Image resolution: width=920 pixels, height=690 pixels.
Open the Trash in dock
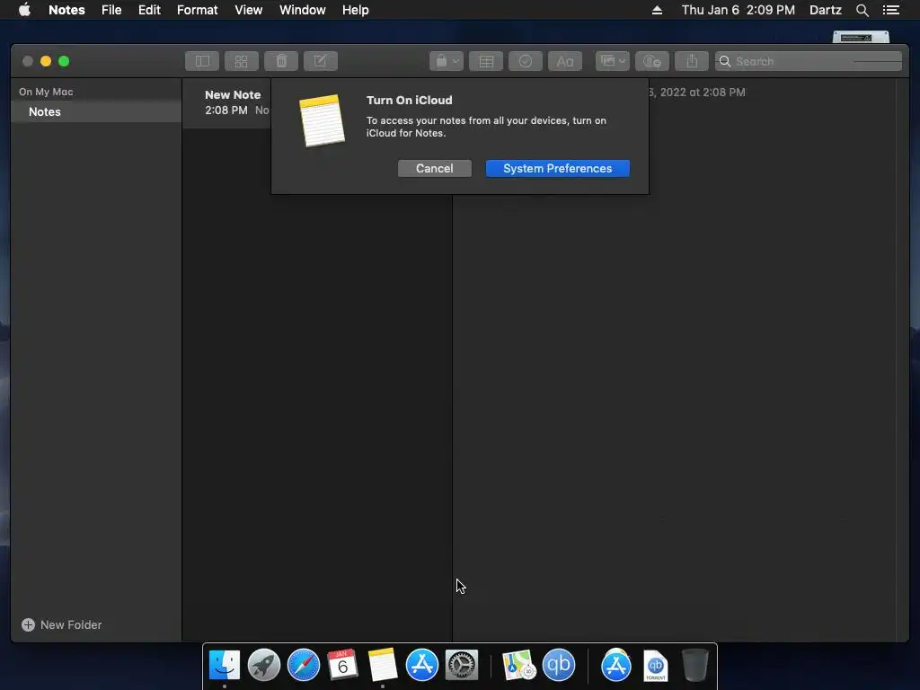click(x=695, y=665)
